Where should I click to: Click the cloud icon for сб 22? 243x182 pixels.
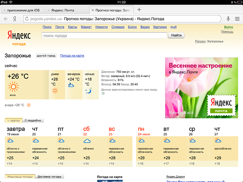pyautogui.click(x=87, y=141)
